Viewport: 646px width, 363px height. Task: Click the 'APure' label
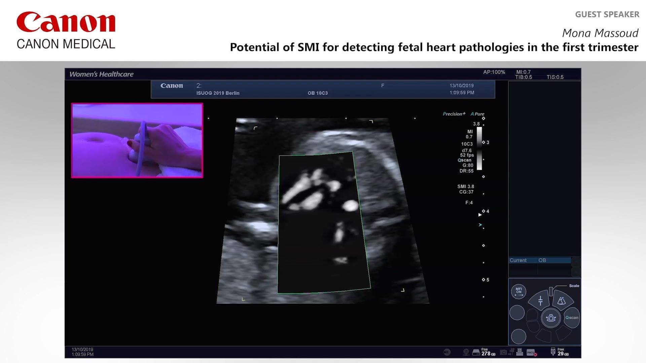[477, 114]
